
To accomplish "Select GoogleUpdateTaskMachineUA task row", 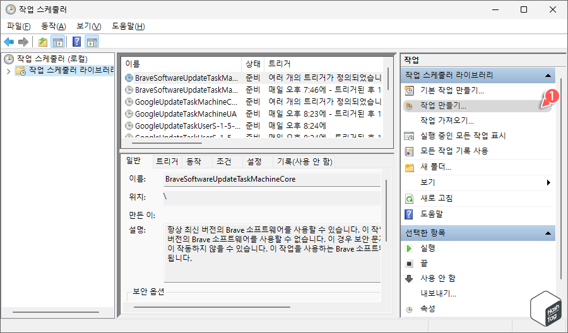I will [x=253, y=114].
